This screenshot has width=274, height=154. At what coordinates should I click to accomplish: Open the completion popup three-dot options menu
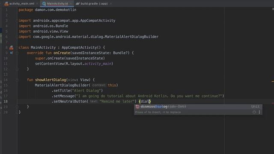coord(259,112)
